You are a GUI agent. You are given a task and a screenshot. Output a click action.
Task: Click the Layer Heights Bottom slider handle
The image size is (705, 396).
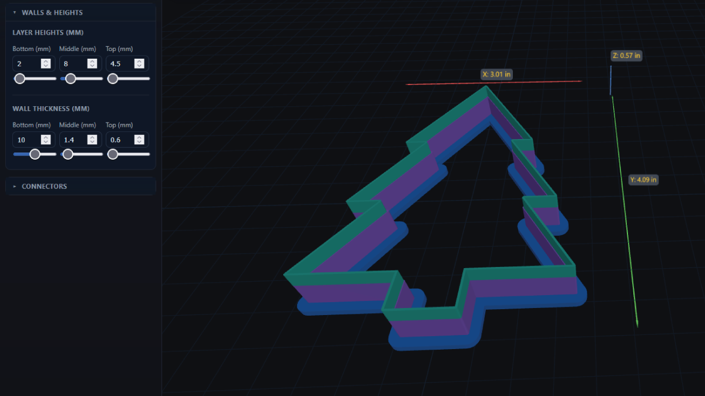[x=20, y=79]
